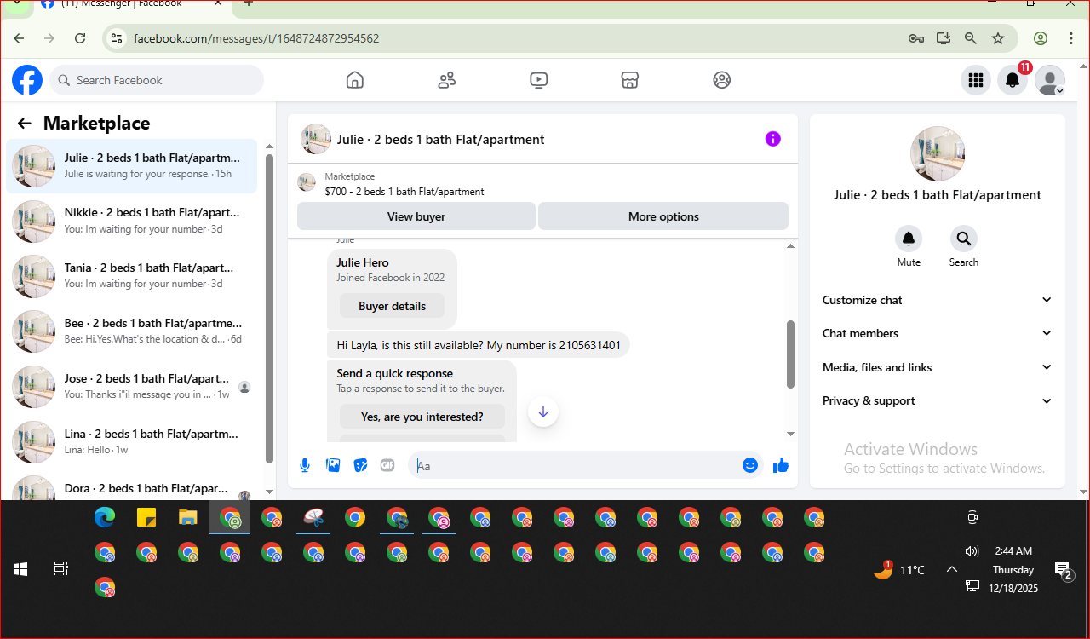Open notifications bell with 11 badge
The width and height of the screenshot is (1090, 639).
tap(1013, 80)
